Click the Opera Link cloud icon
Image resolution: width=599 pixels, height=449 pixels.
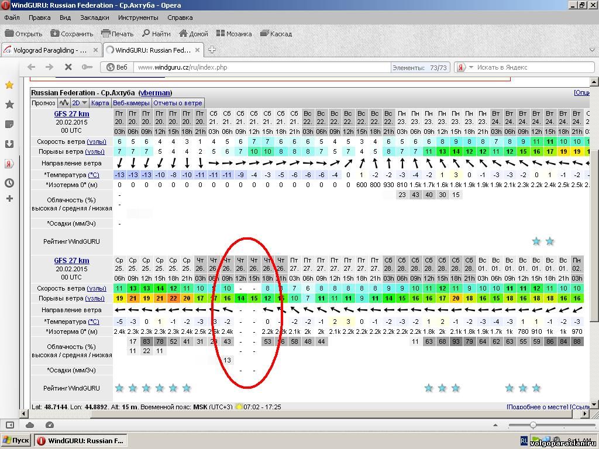[30, 425]
